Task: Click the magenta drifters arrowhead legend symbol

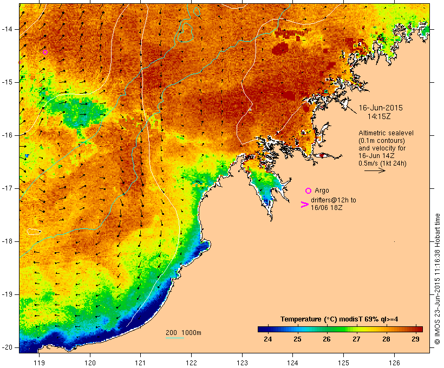Action: [x=304, y=205]
